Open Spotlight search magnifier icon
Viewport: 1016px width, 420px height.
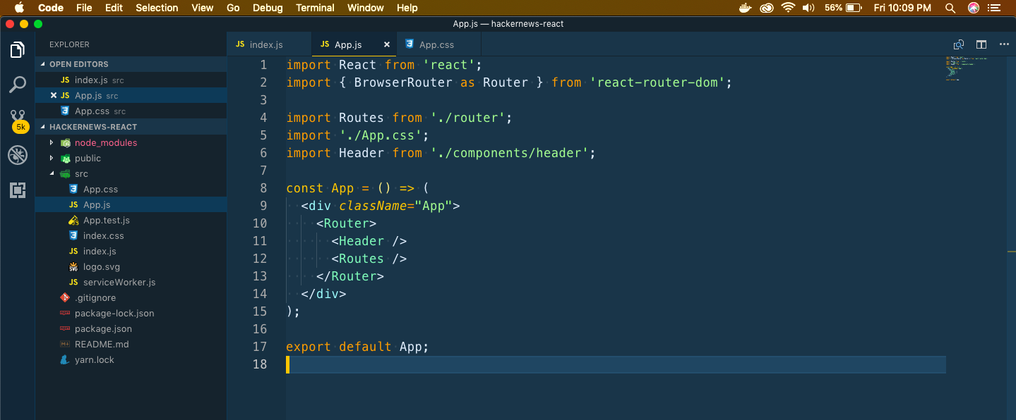[x=950, y=8]
